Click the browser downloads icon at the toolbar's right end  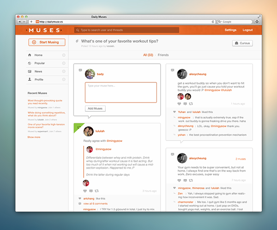257,22
